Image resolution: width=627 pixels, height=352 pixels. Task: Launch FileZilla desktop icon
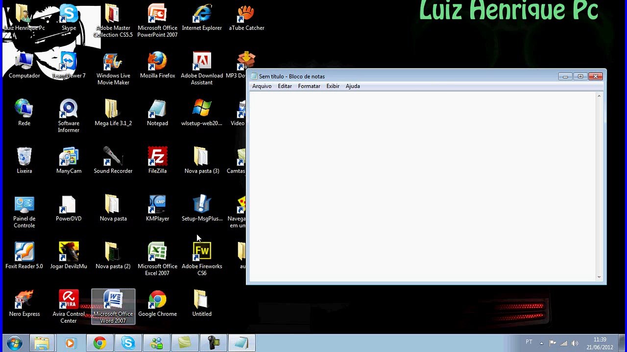coord(157,160)
